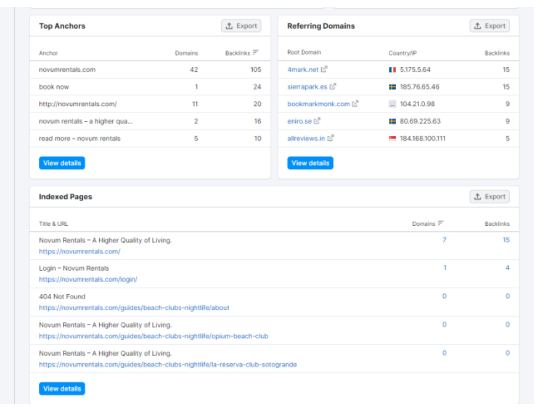The image size is (548, 411).
Task: Click the Country/IP column header
Action: pos(403,53)
